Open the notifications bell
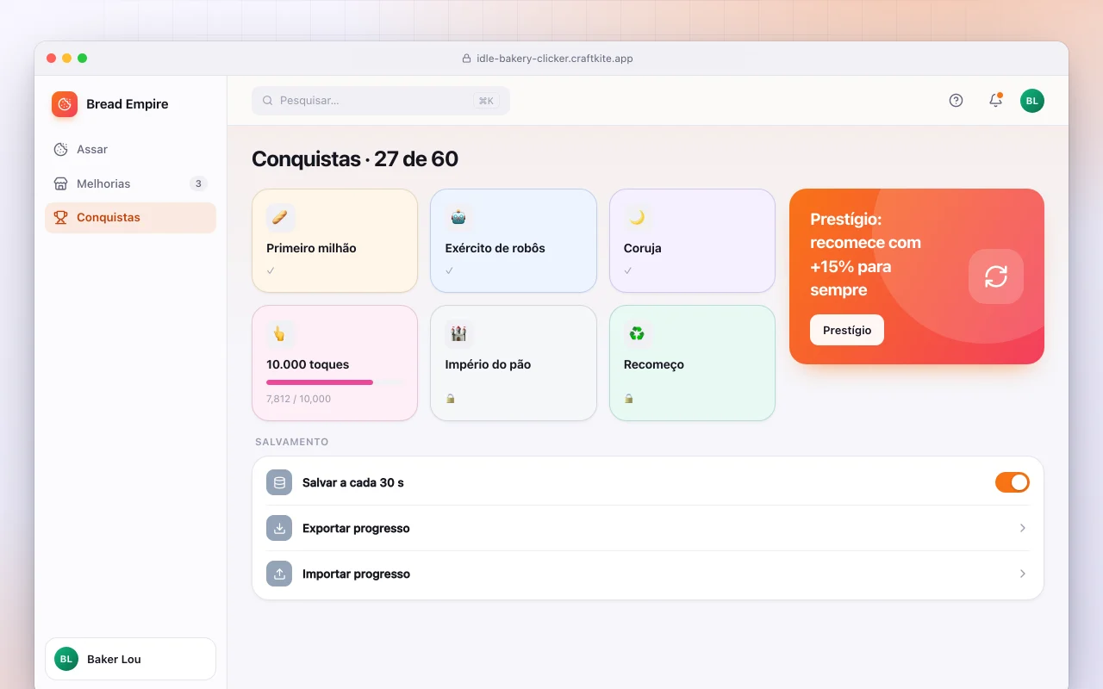 [x=995, y=101]
